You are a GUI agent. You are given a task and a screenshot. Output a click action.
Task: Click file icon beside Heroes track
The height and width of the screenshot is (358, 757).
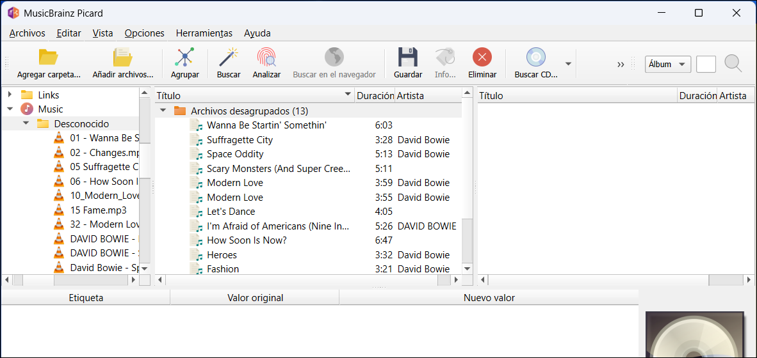click(197, 255)
